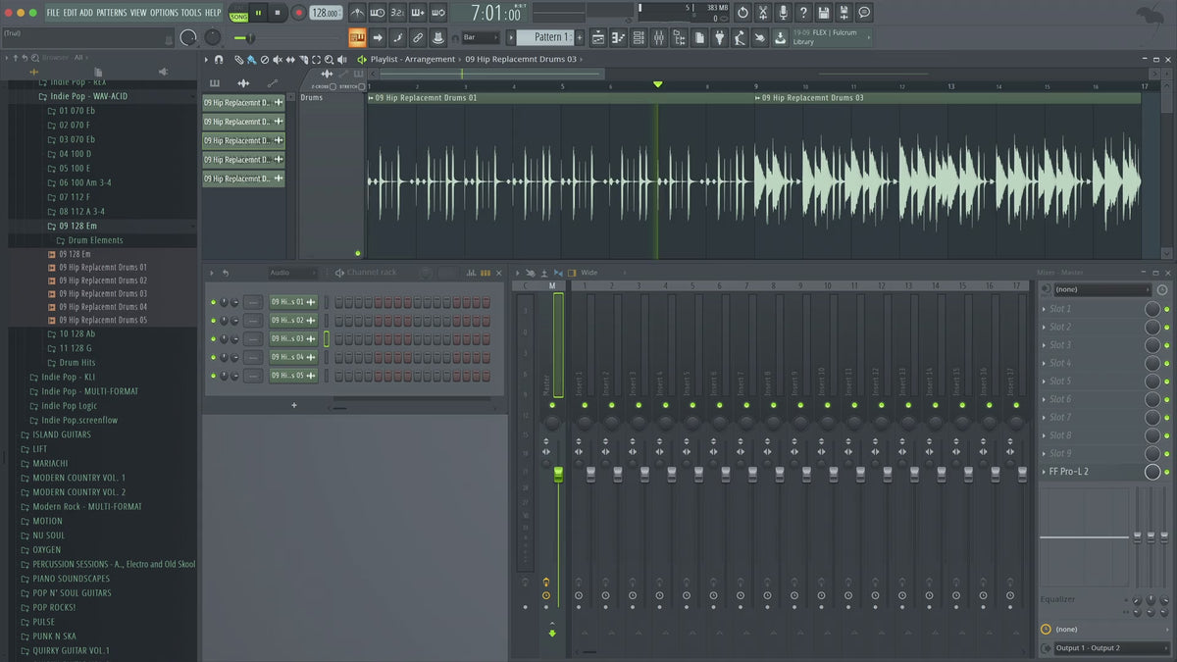
Task: Click the Master track volume fader
Action: point(558,475)
